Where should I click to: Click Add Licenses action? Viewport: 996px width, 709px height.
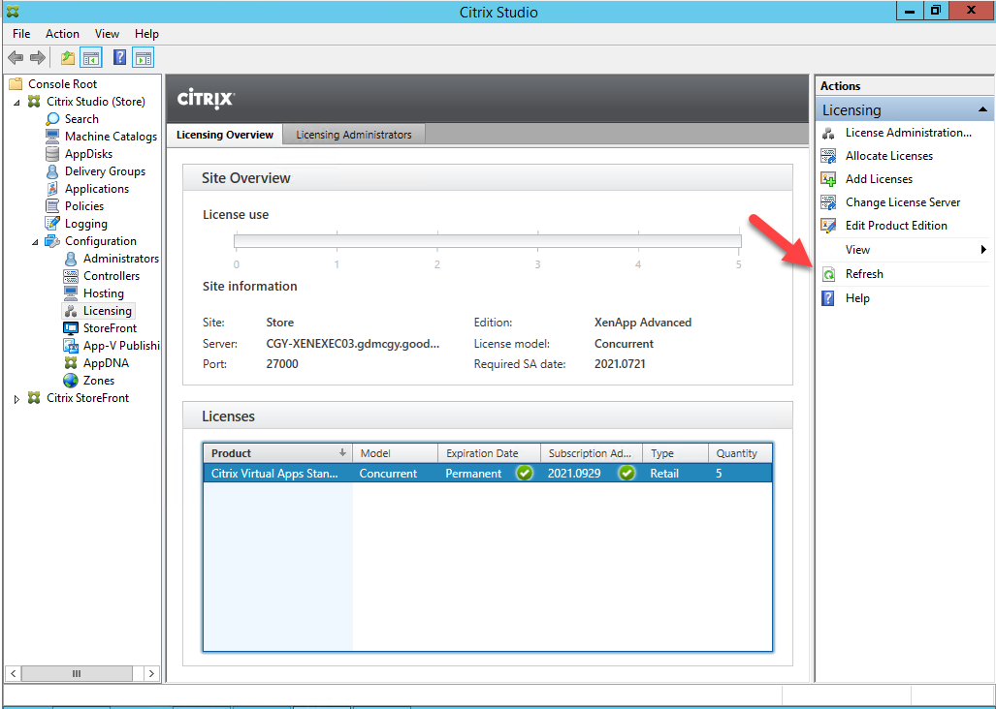point(879,179)
